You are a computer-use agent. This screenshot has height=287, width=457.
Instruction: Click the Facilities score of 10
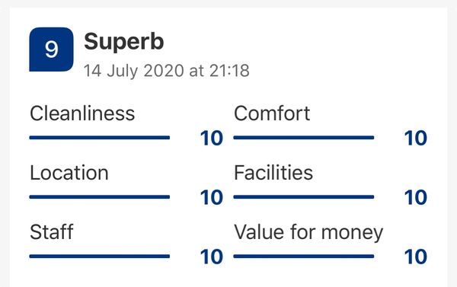point(416,197)
